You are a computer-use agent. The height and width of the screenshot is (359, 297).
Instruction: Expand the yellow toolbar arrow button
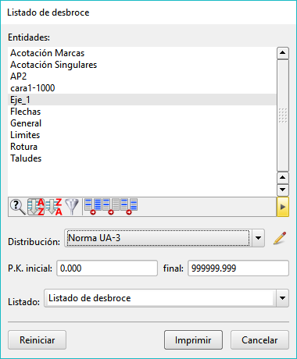283,207
